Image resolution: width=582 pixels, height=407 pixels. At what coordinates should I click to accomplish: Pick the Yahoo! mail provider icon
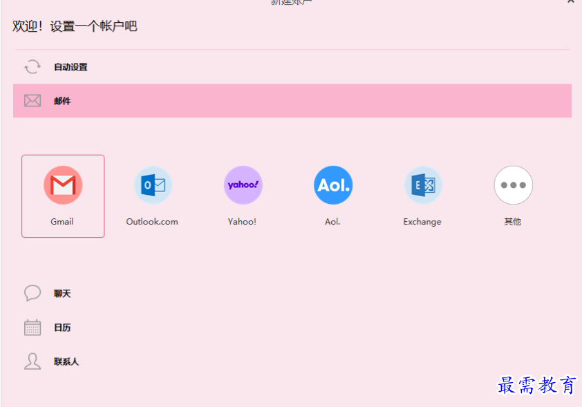coord(243,184)
